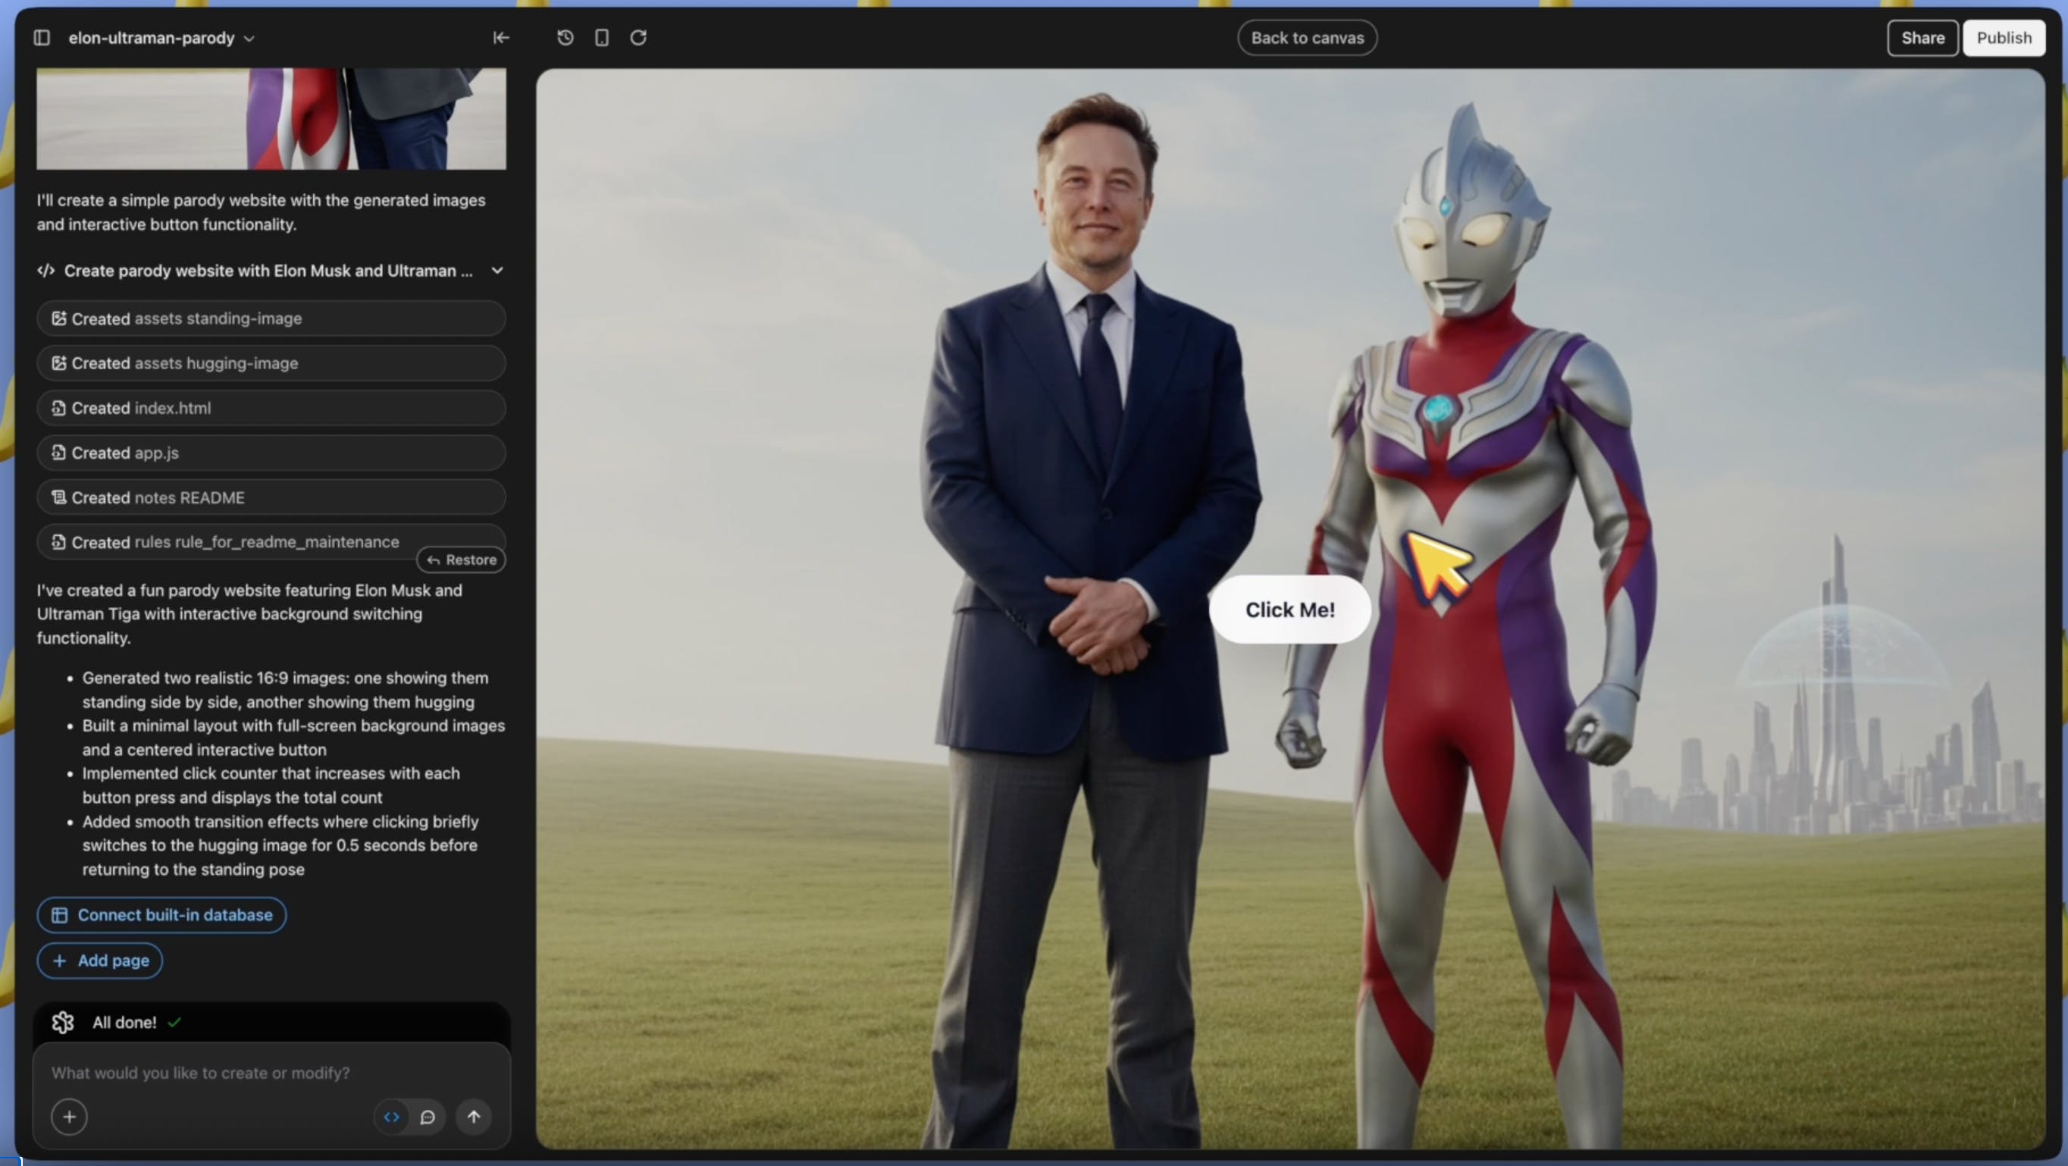
Task: Open Created index.html entry
Action: point(271,408)
